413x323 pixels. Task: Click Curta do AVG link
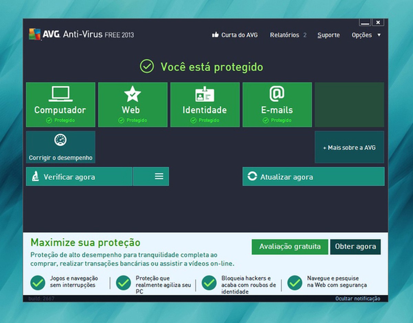240,35
